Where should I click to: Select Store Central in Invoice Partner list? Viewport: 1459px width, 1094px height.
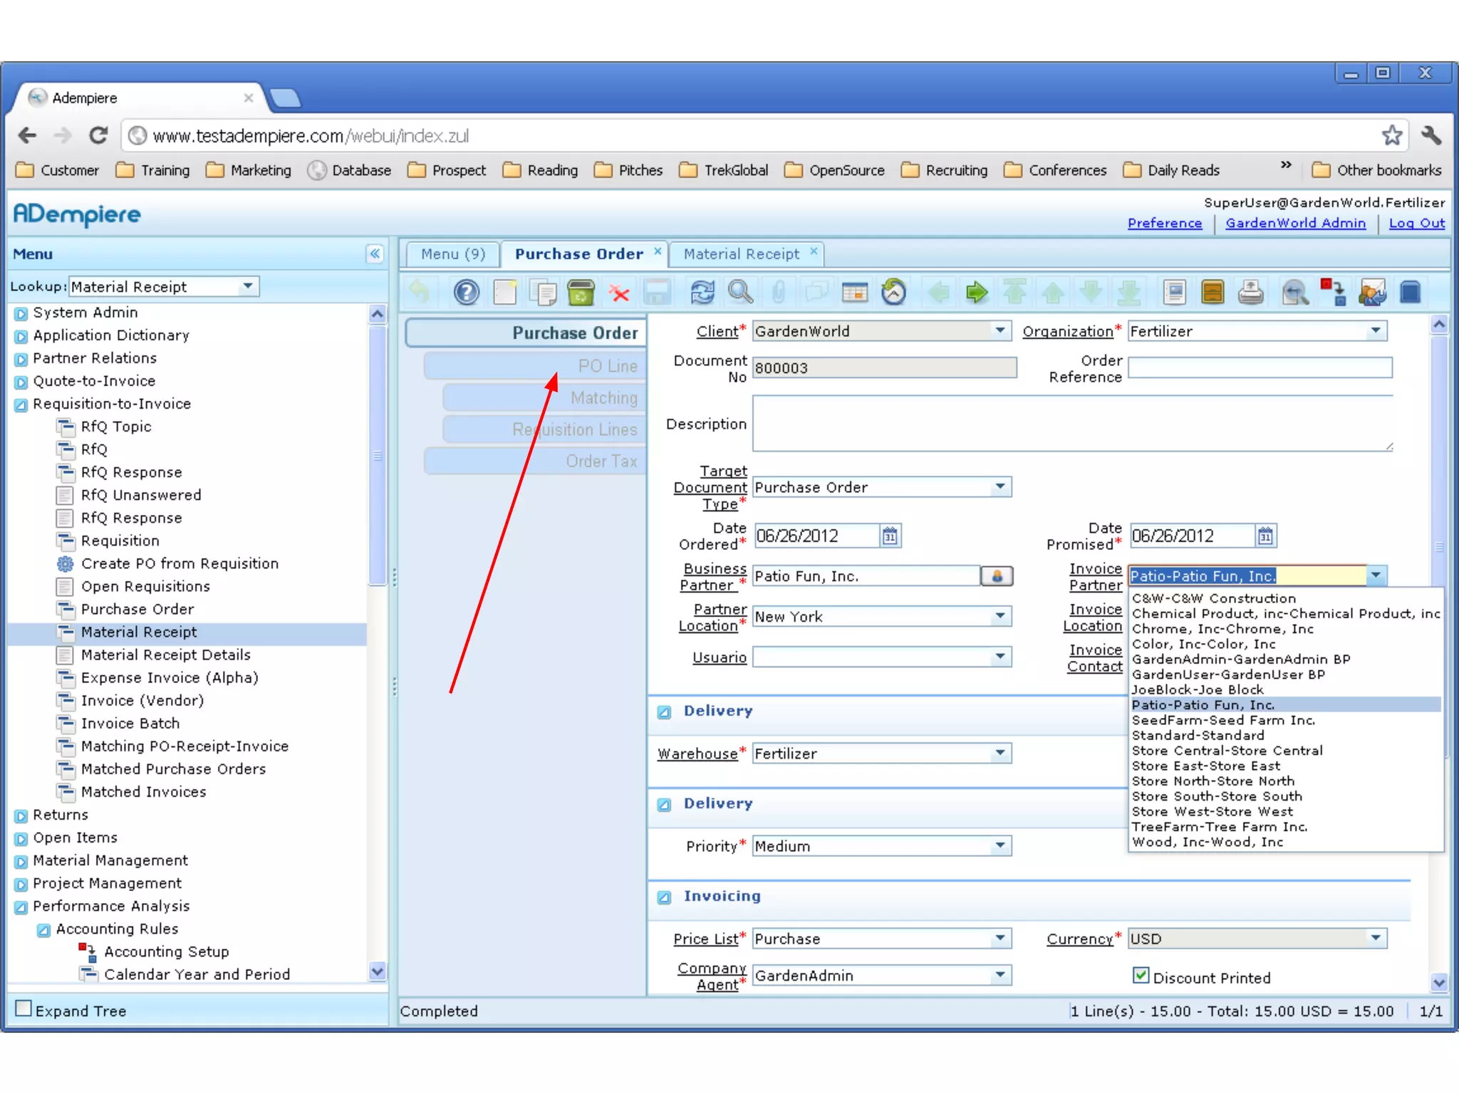[x=1227, y=751]
